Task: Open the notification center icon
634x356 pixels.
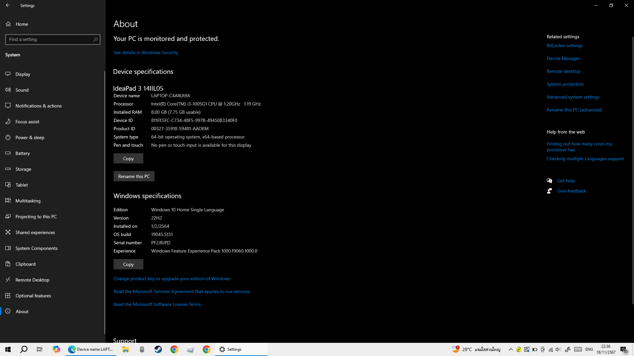Action: pyautogui.click(x=624, y=349)
